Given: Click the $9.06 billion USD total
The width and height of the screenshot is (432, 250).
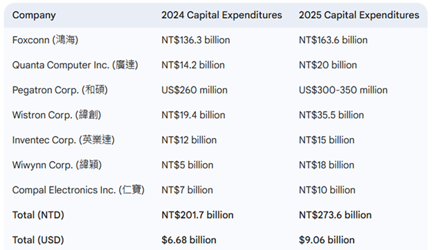Looking at the screenshot, I should (327, 240).
